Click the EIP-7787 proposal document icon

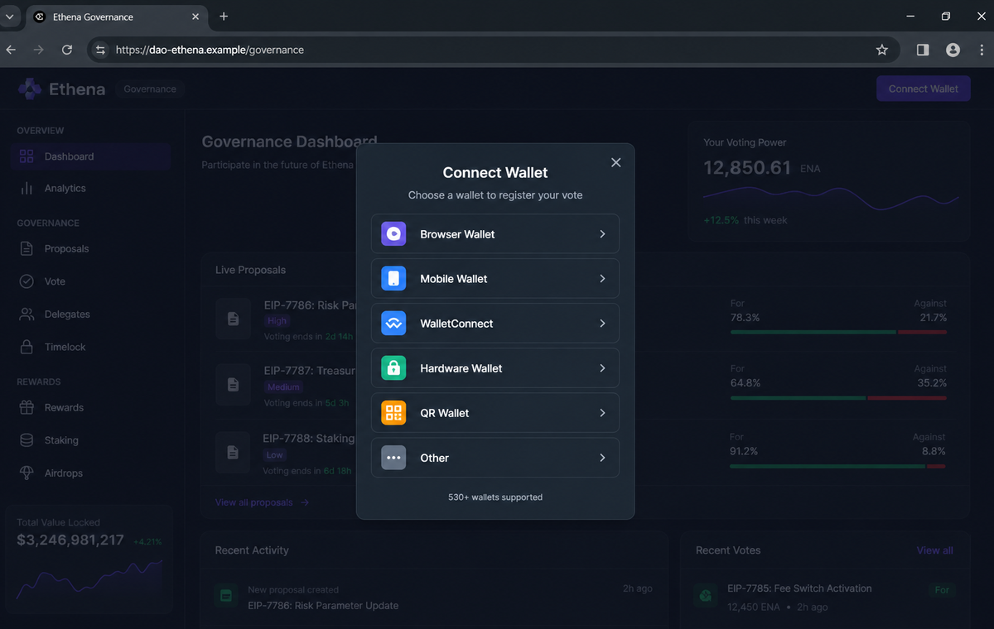[233, 385]
